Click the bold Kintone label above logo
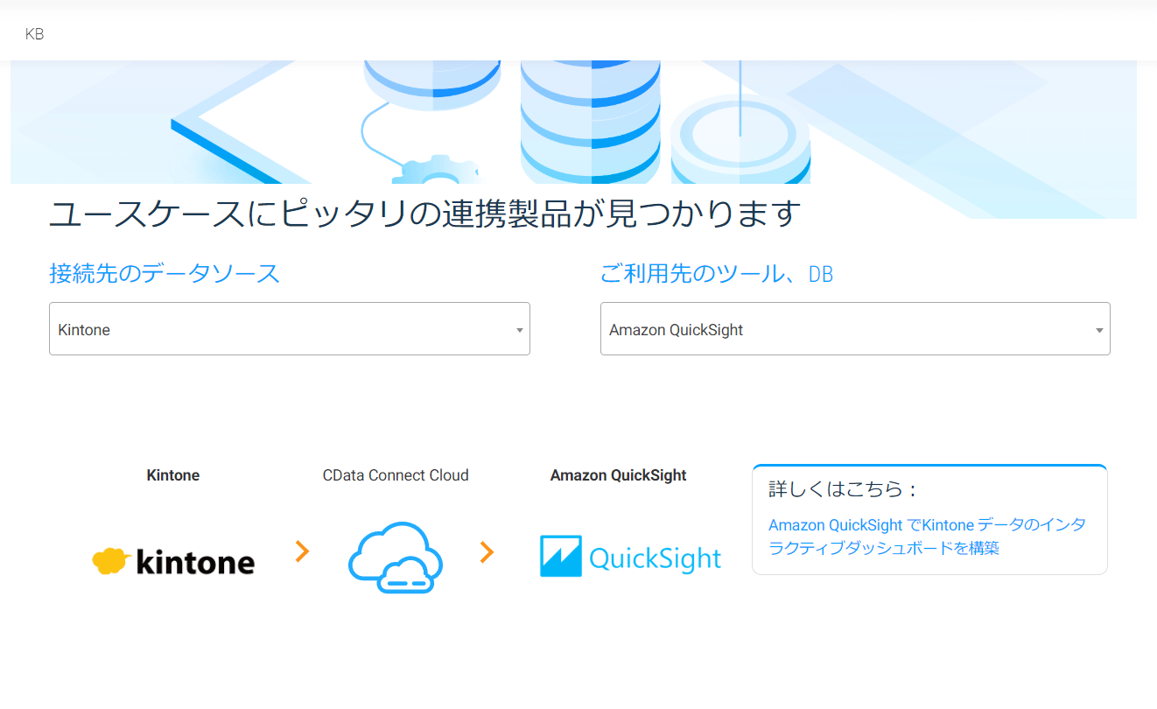The width and height of the screenshot is (1157, 709). (x=173, y=475)
